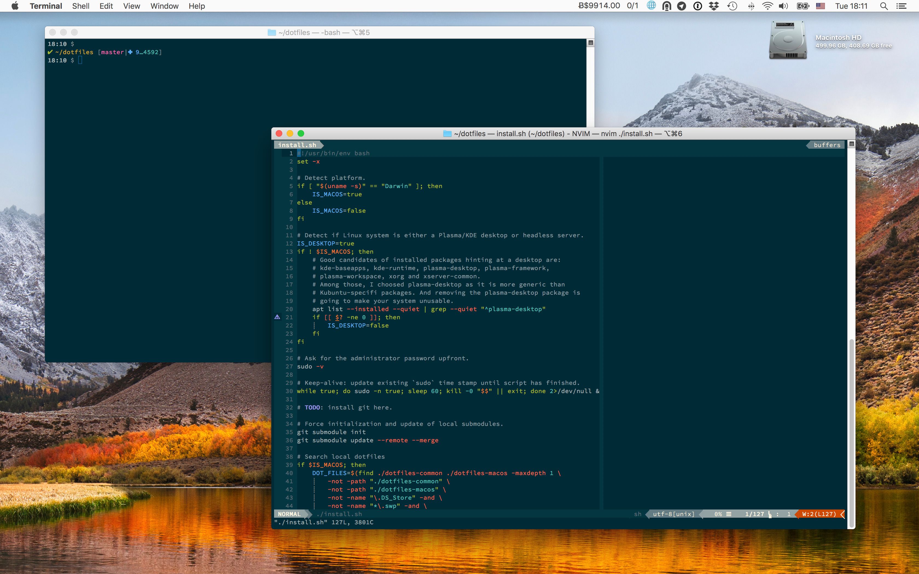This screenshot has height=574, width=919.
Task: Open the Apple menu
Action: pos(15,6)
